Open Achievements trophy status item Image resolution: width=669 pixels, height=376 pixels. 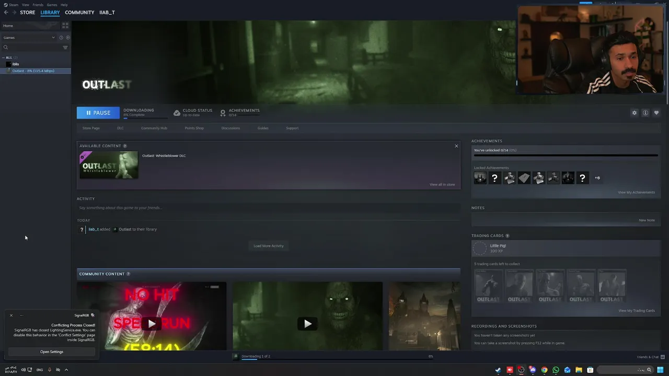click(x=240, y=112)
